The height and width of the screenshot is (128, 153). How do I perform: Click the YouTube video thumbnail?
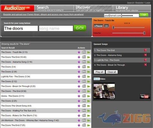[104, 91]
